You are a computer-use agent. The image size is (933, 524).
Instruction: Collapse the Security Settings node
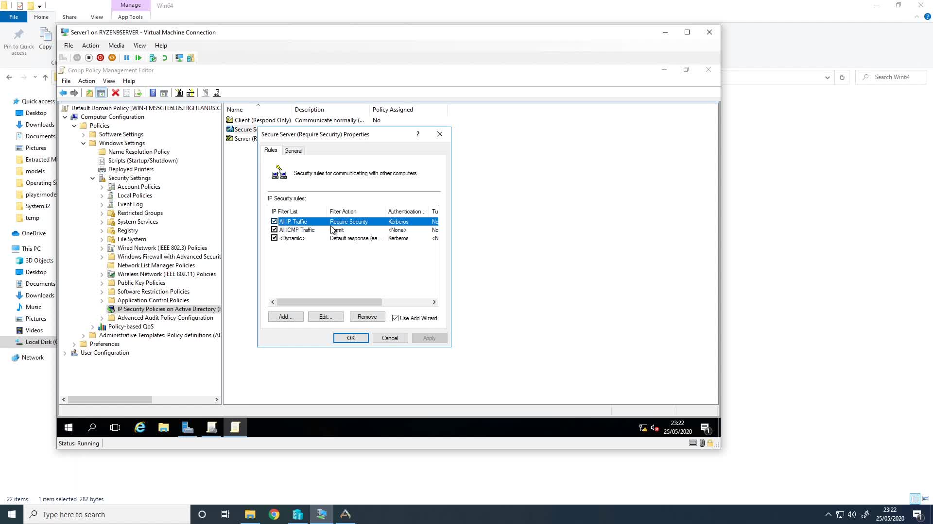(x=93, y=179)
